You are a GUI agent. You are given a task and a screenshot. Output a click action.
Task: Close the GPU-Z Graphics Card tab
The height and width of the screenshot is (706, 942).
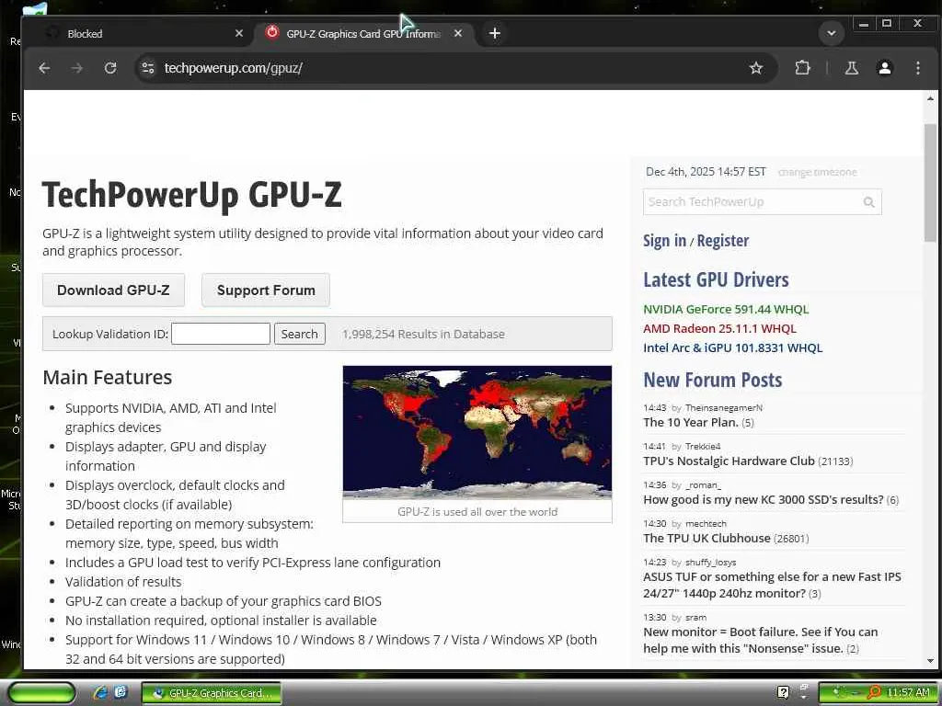pos(458,33)
